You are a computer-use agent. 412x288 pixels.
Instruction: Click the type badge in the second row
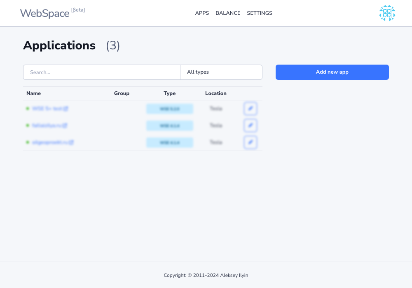point(170,125)
